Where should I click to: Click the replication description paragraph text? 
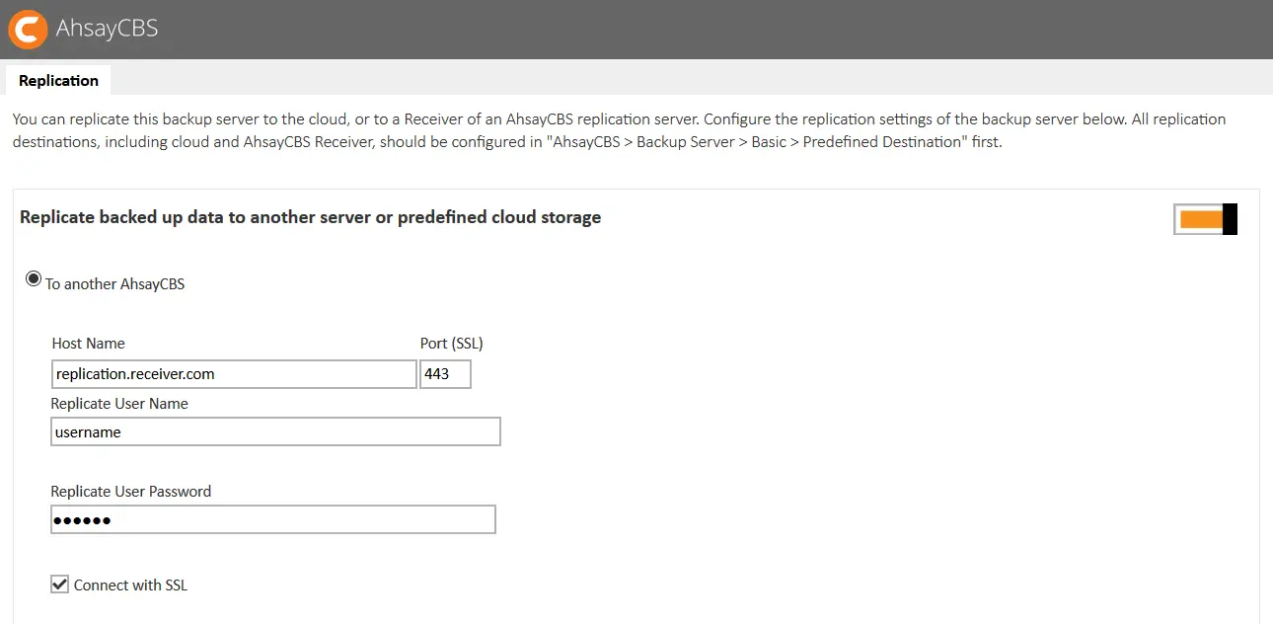coord(619,129)
